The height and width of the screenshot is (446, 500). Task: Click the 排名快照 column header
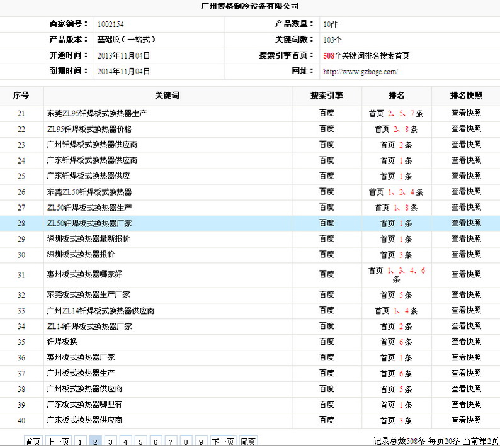click(x=466, y=95)
